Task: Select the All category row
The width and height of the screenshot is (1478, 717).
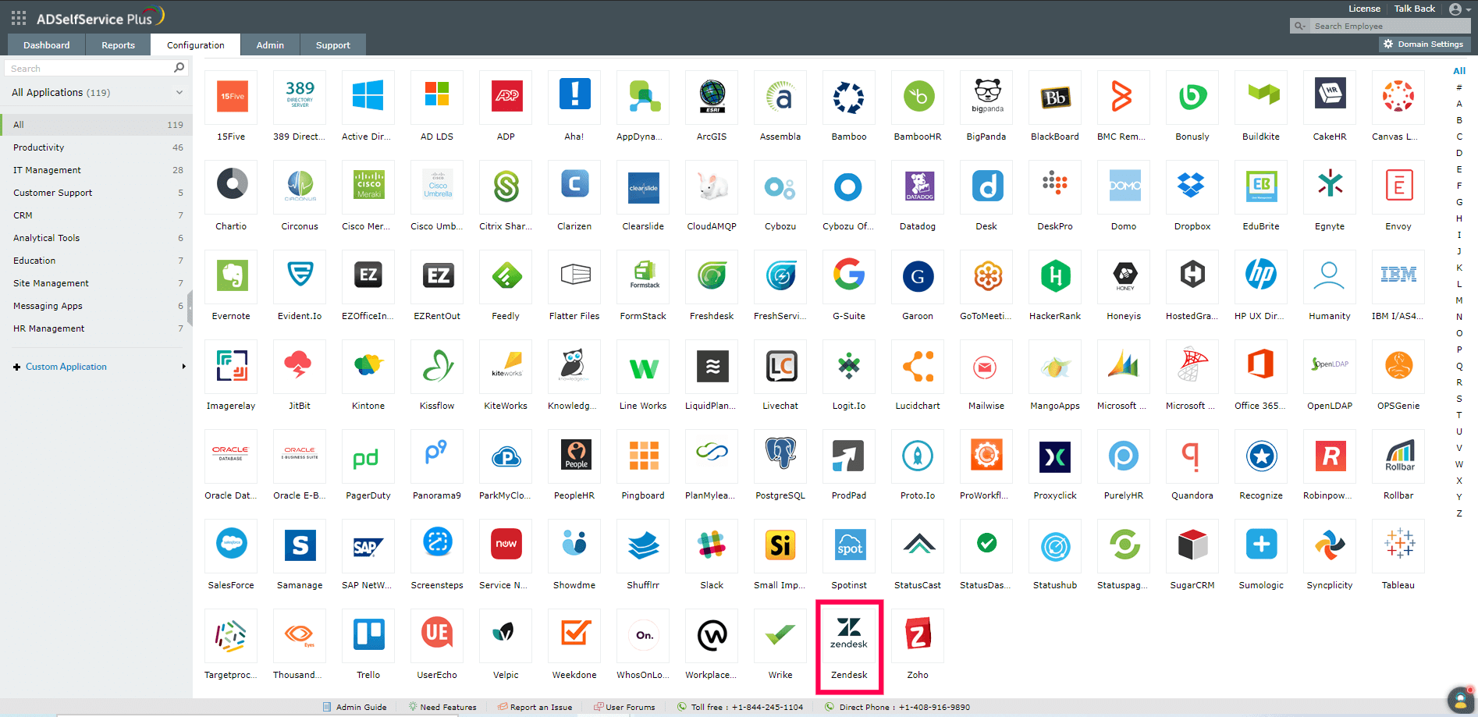Action: (96, 125)
